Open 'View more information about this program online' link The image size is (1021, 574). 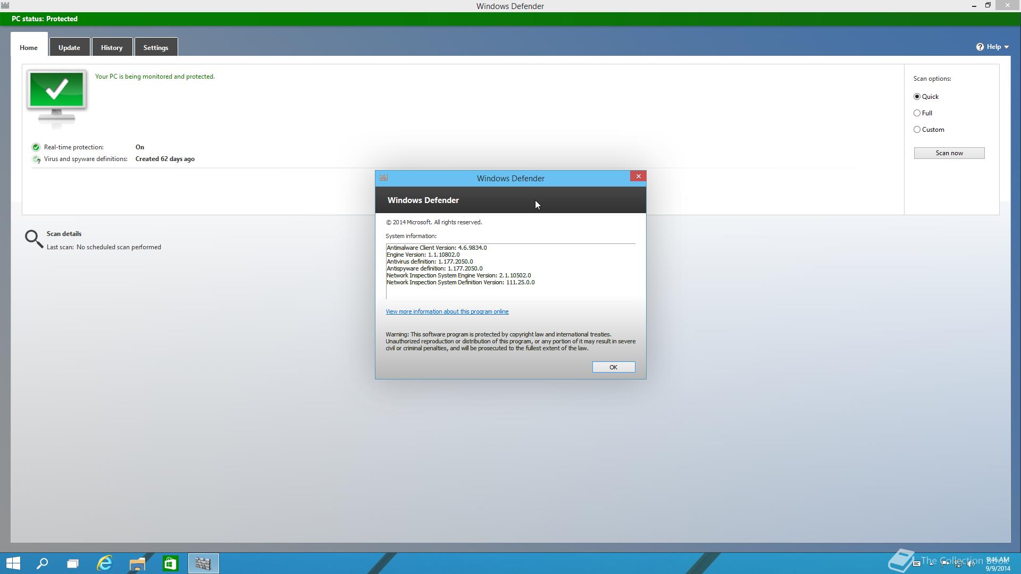[x=447, y=311]
